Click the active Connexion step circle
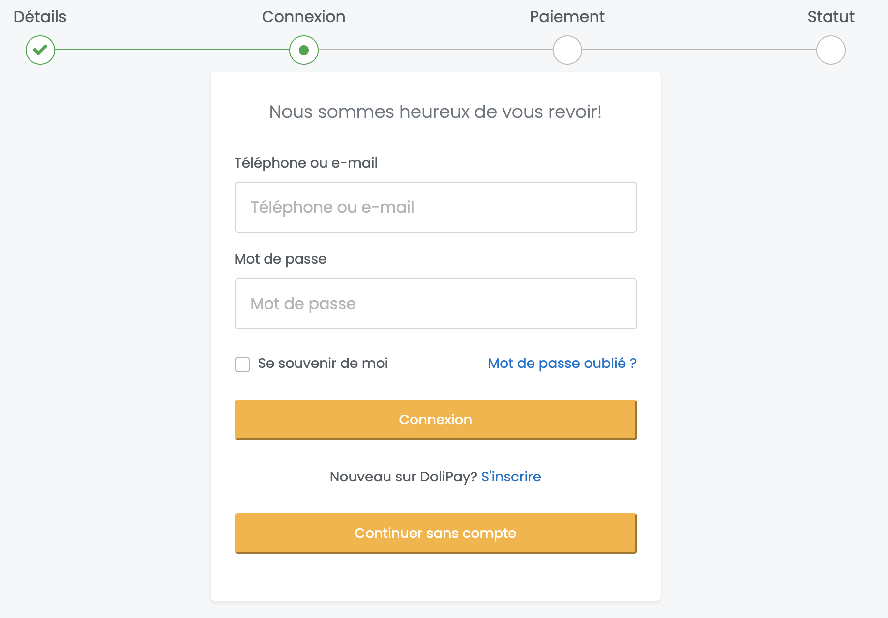Image resolution: width=888 pixels, height=618 pixels. [304, 50]
